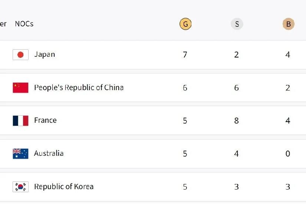Sort by the NOCs column header
Viewport: 306px width, 204px height.
coord(24,24)
